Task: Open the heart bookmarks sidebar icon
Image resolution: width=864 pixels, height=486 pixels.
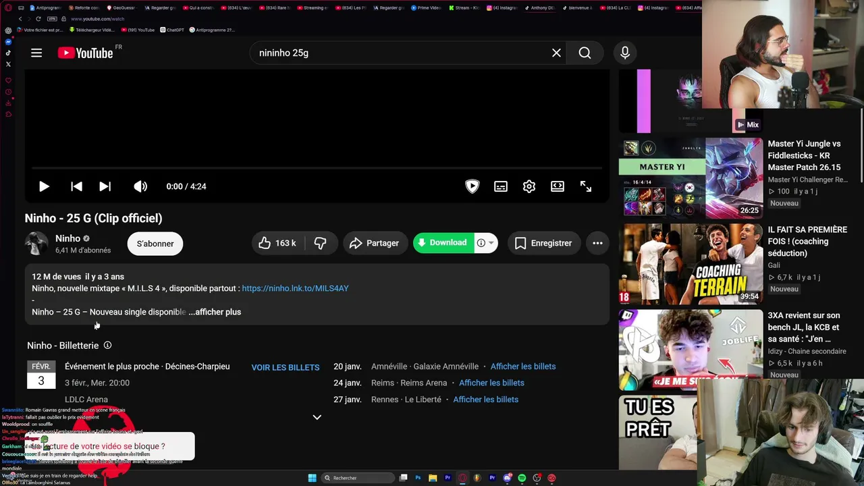Action: click(8, 80)
